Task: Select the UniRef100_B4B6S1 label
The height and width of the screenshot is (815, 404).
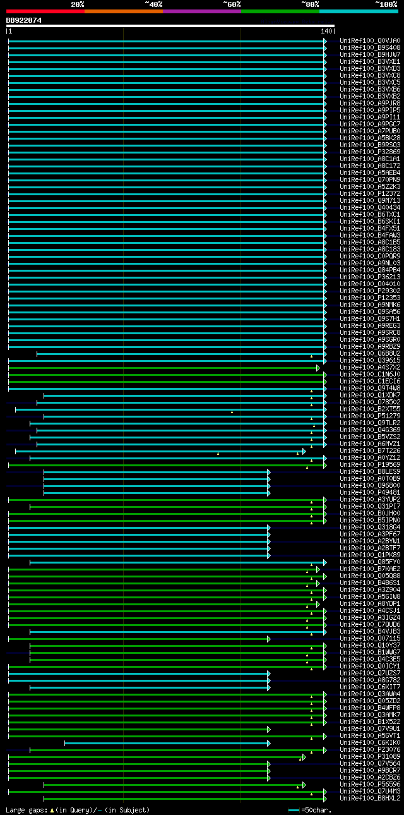Action: (370, 583)
